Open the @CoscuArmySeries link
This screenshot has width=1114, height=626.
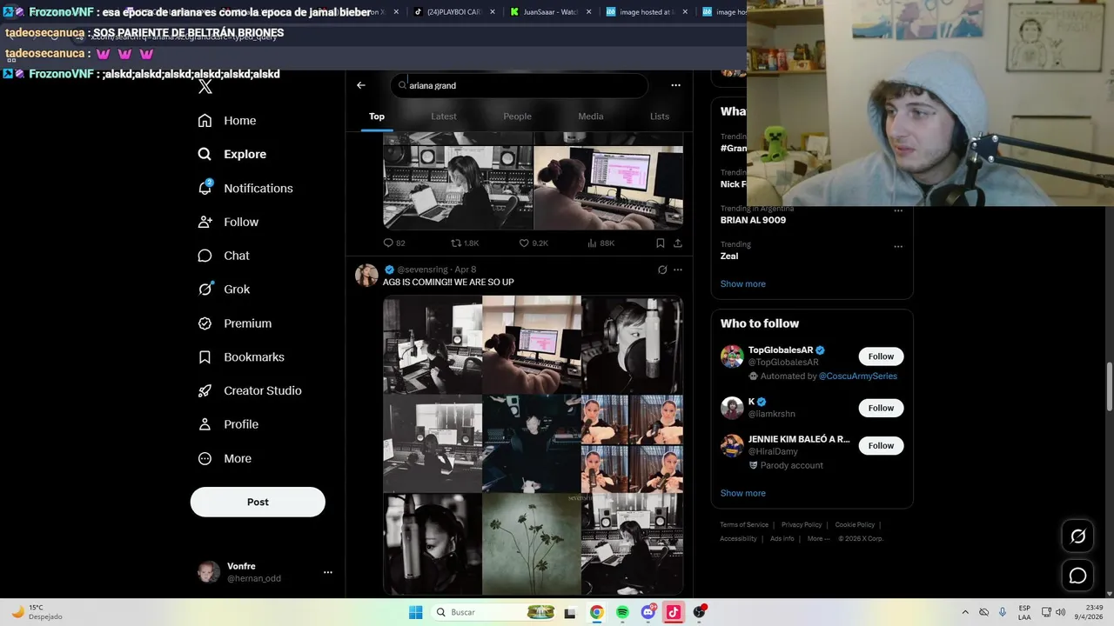click(858, 376)
